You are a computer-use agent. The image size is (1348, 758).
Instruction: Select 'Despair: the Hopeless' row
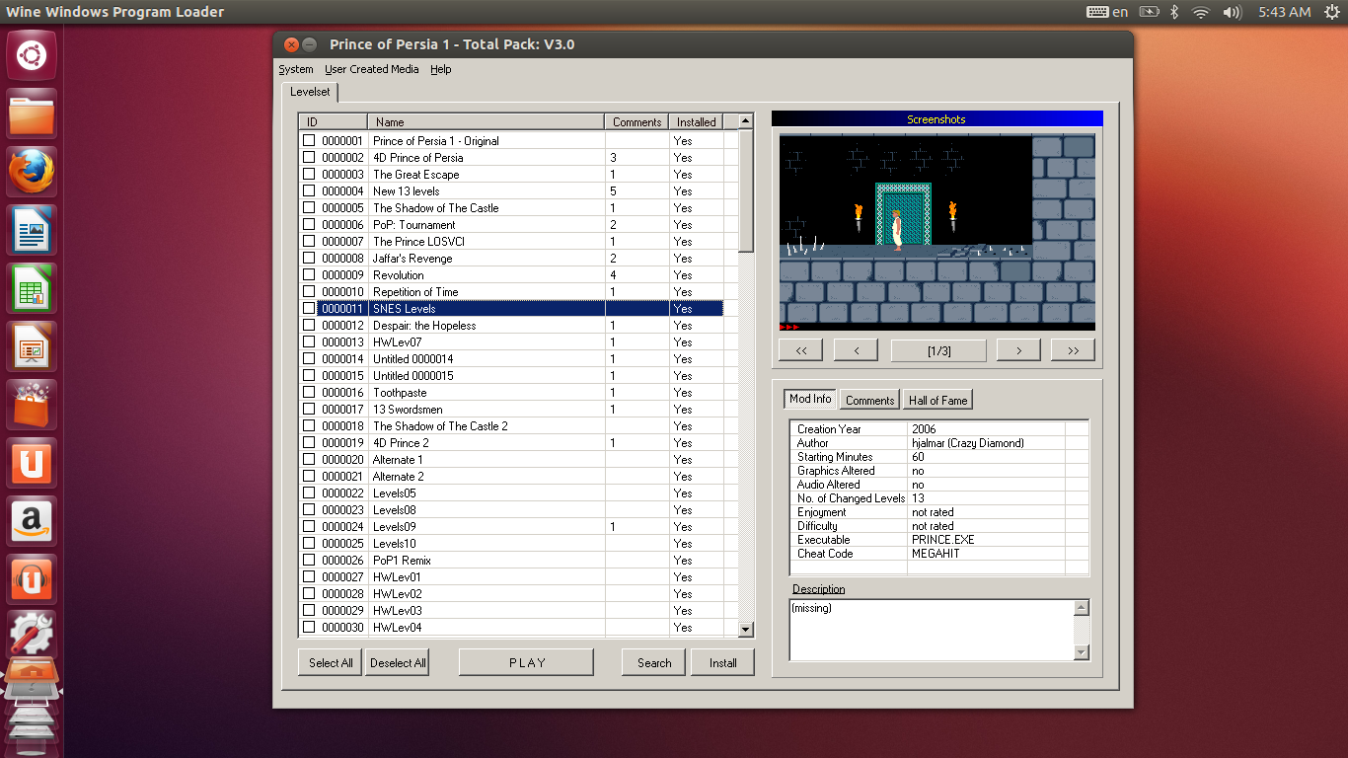click(x=511, y=325)
